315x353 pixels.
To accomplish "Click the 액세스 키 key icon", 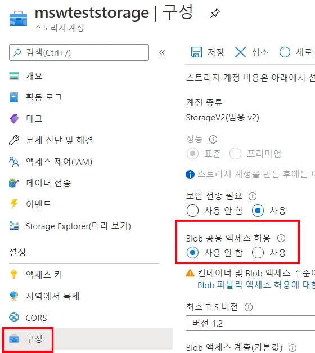I will [14, 274].
